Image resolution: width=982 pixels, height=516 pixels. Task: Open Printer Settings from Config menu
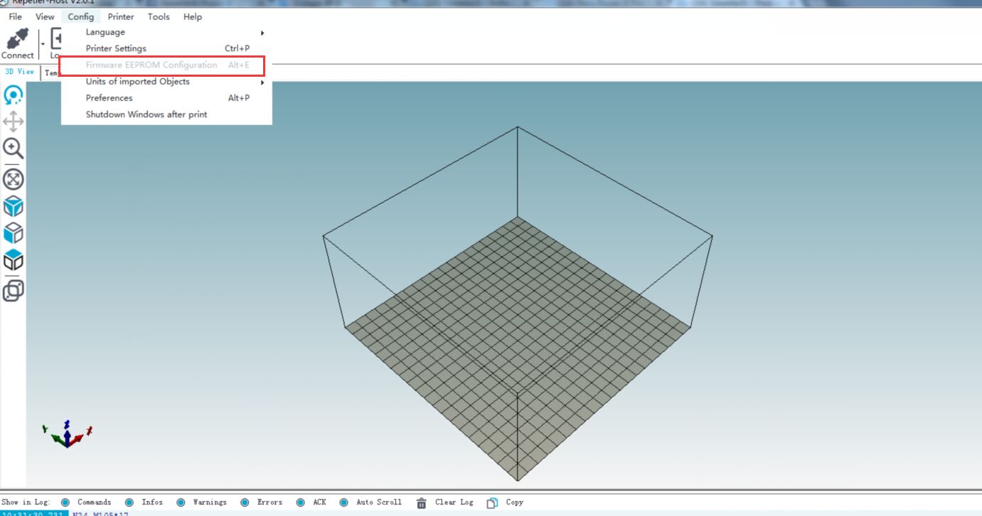click(x=116, y=48)
